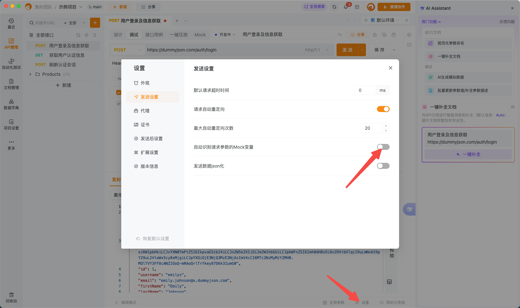The image size is (520, 308).
Task: Open the POST method dropdown
Action: click(x=127, y=50)
